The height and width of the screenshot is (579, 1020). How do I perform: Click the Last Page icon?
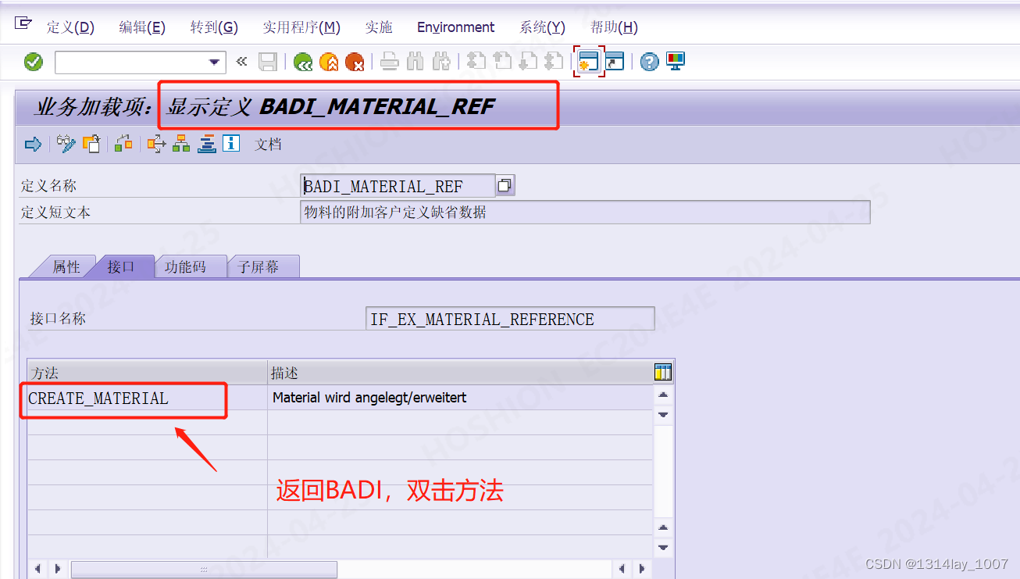point(554,62)
